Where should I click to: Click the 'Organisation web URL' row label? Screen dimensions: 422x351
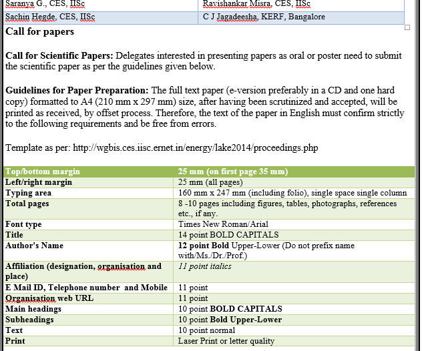tap(49, 298)
